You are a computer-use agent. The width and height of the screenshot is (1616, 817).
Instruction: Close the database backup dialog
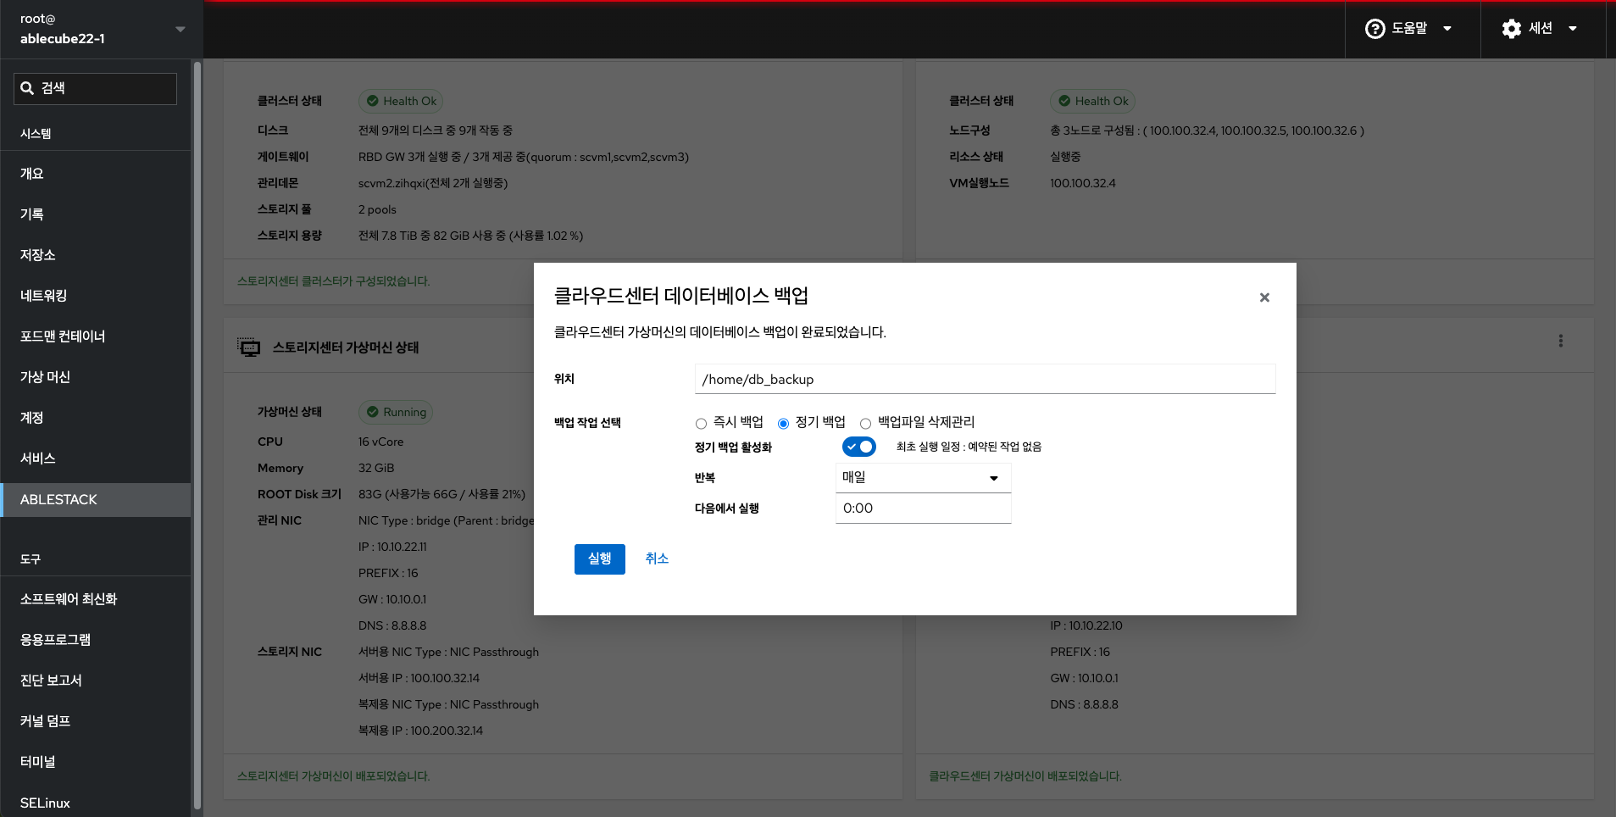1263,297
